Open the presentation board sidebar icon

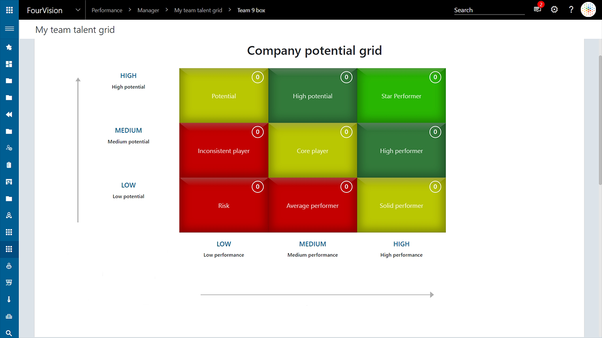click(x=9, y=283)
